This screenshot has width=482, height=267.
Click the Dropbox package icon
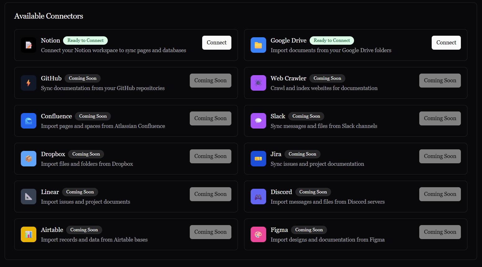[29, 159]
